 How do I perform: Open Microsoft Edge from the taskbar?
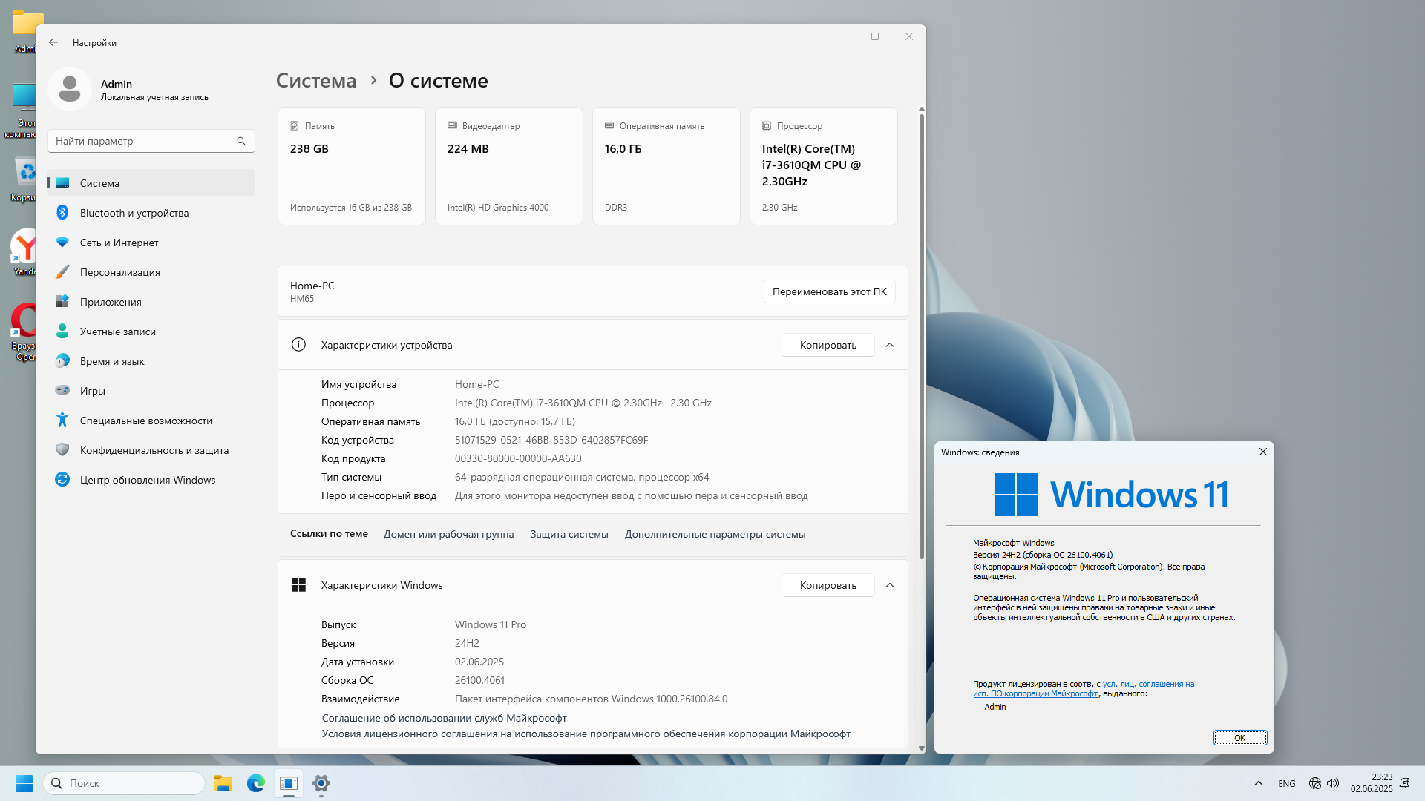256,783
